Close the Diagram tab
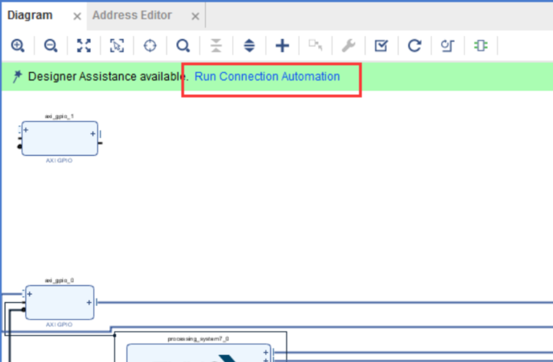Viewport: 553px width, 362px height. [x=77, y=16]
